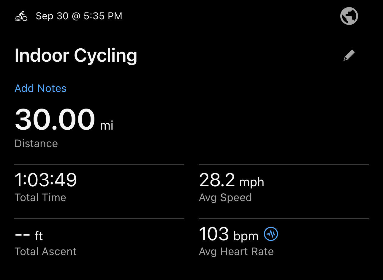Select the Distance label
The image size is (383, 280).
tap(36, 144)
